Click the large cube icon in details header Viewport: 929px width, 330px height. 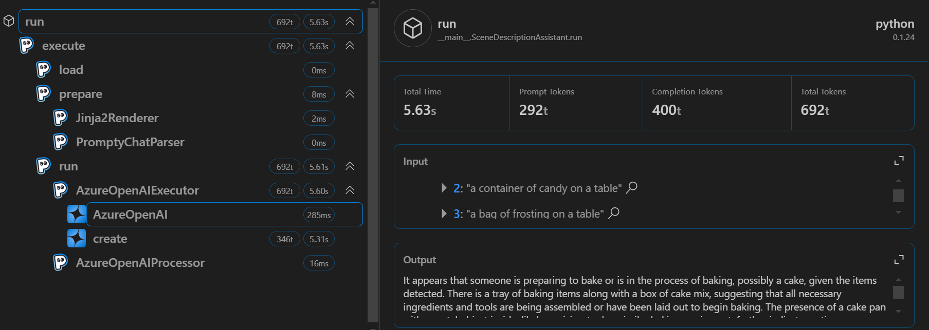pyautogui.click(x=413, y=28)
